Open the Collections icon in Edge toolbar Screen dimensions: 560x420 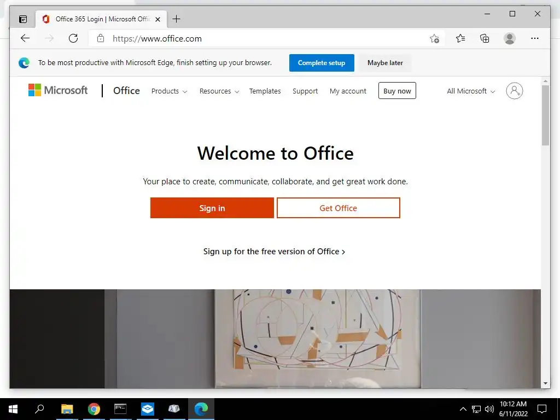(x=485, y=38)
